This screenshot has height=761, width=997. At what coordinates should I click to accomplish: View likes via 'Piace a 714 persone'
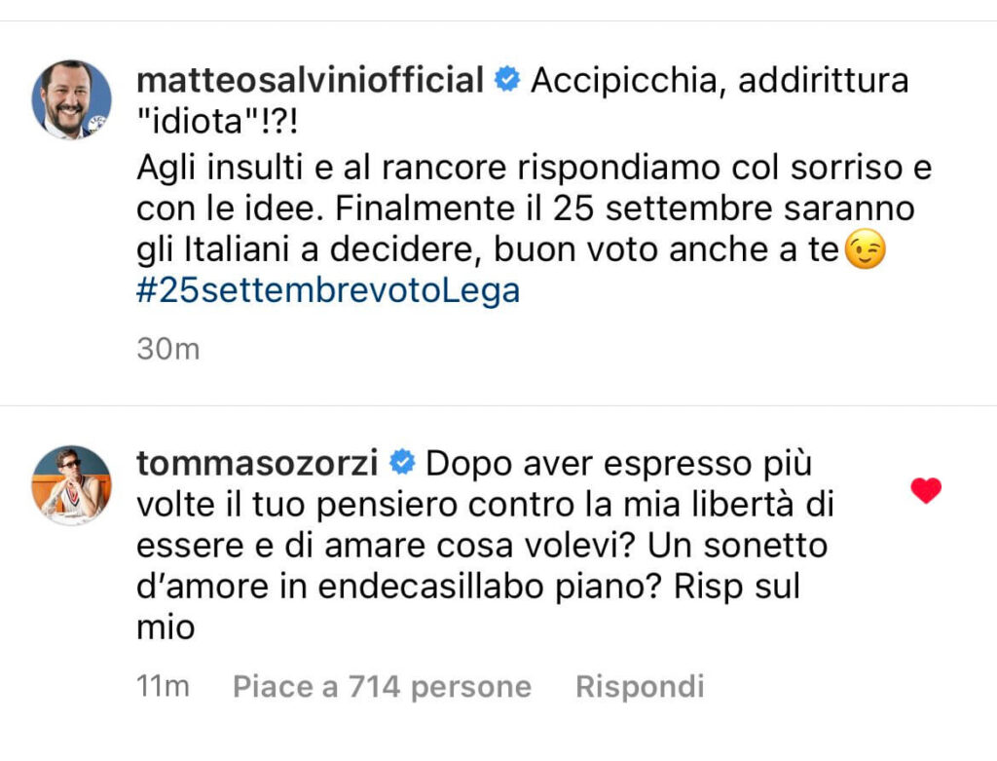[x=382, y=687]
